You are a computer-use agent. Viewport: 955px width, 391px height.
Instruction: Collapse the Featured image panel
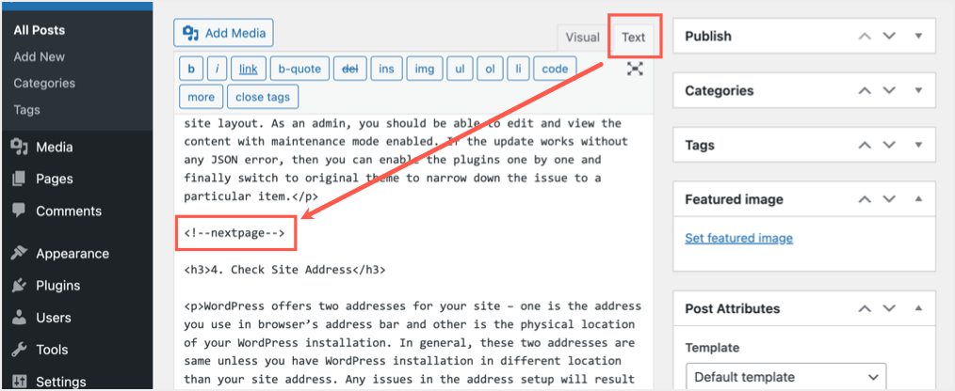click(919, 199)
